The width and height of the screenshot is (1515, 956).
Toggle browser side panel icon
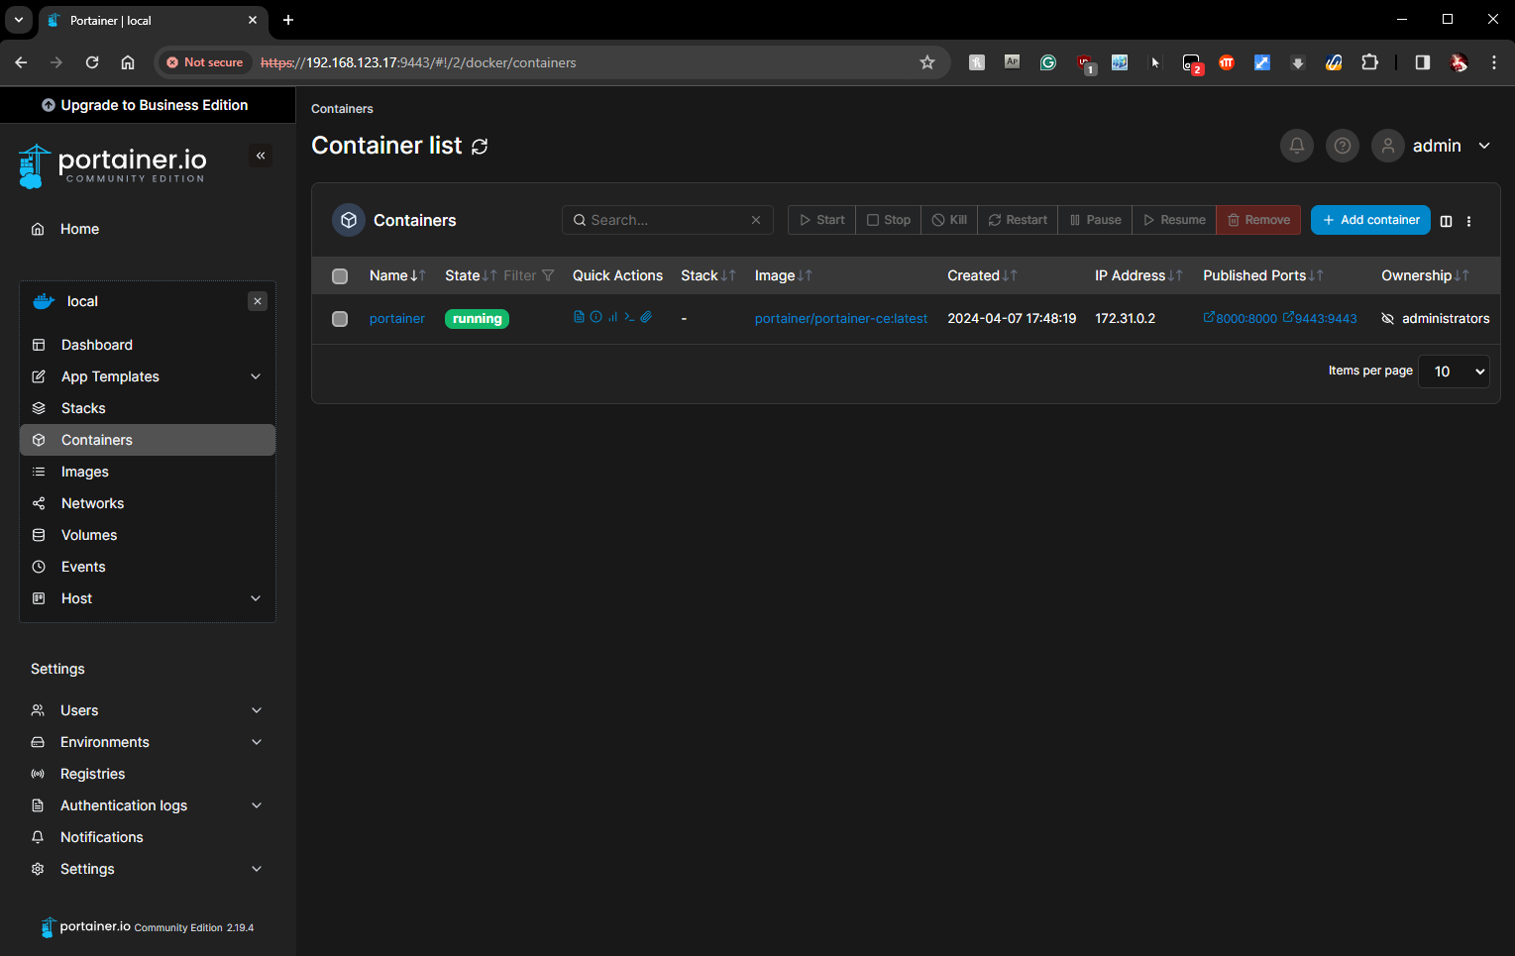[1422, 62]
